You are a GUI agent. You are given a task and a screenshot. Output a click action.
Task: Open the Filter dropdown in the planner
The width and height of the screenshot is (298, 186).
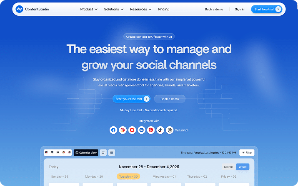pyautogui.click(x=247, y=152)
